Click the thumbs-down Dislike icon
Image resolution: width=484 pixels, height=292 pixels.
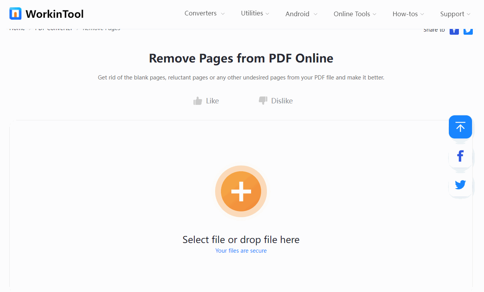(263, 100)
